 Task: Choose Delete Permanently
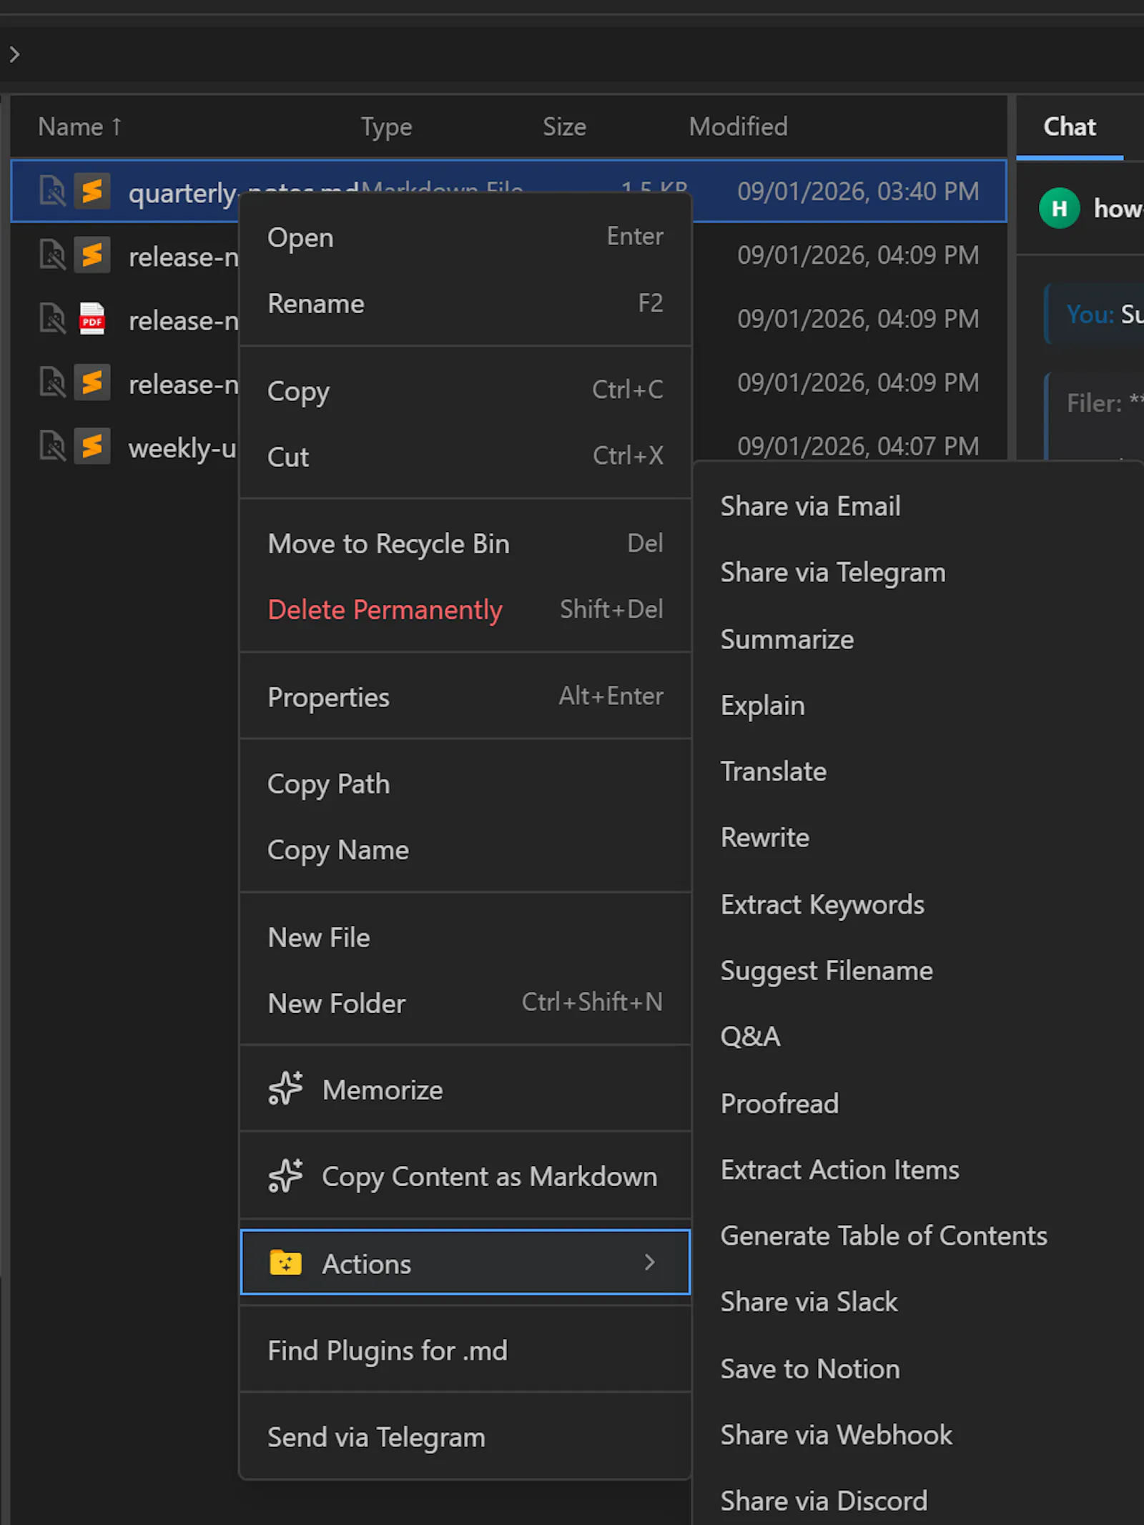coord(465,609)
